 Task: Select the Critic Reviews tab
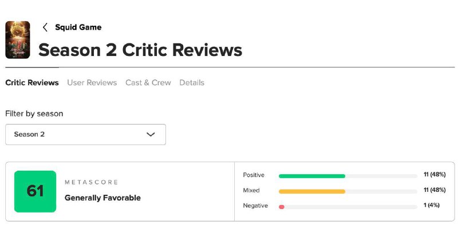(32, 83)
